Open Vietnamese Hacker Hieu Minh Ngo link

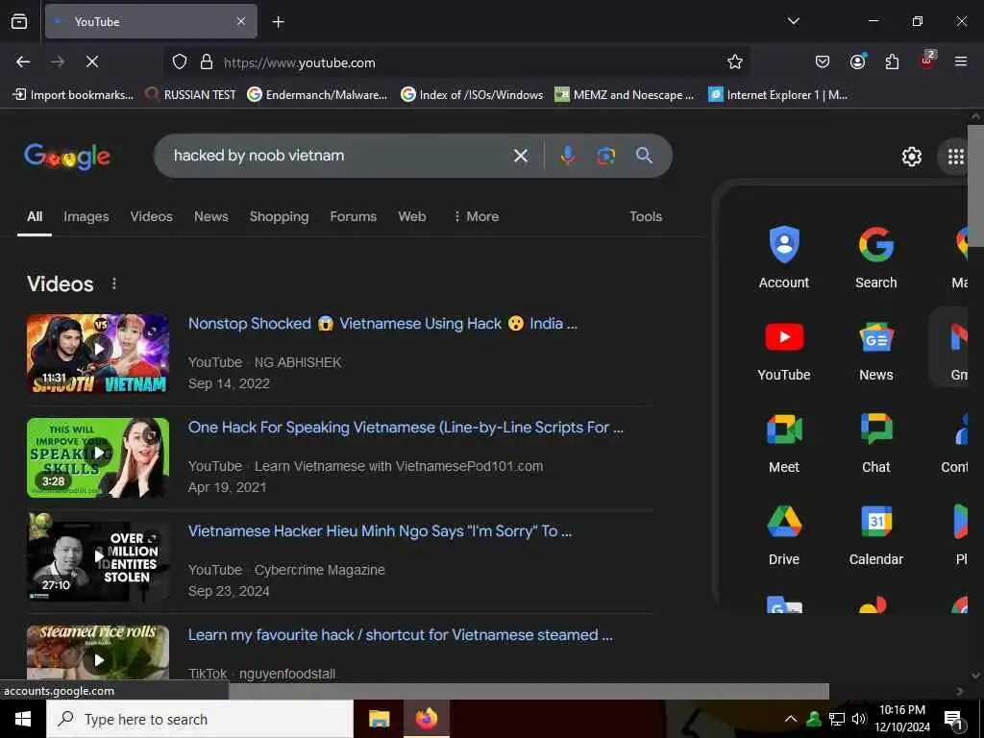[x=381, y=531]
